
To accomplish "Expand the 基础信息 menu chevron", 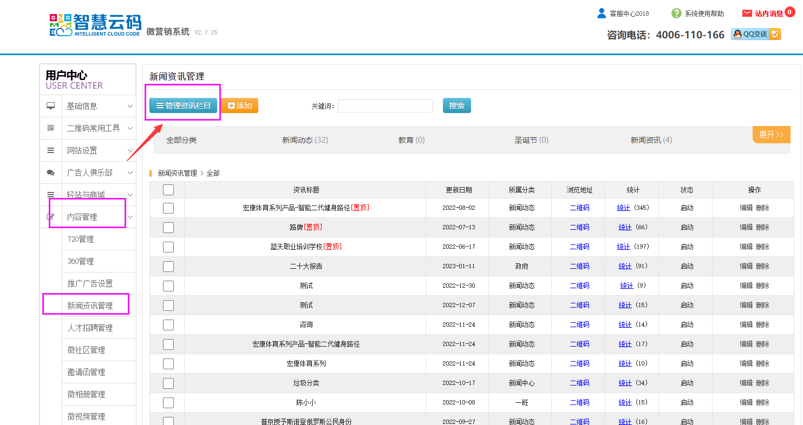I will [x=130, y=106].
